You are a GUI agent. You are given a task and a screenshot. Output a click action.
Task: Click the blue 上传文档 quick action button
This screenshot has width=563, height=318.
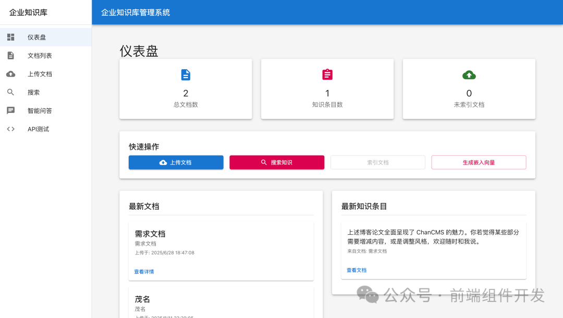(176, 162)
